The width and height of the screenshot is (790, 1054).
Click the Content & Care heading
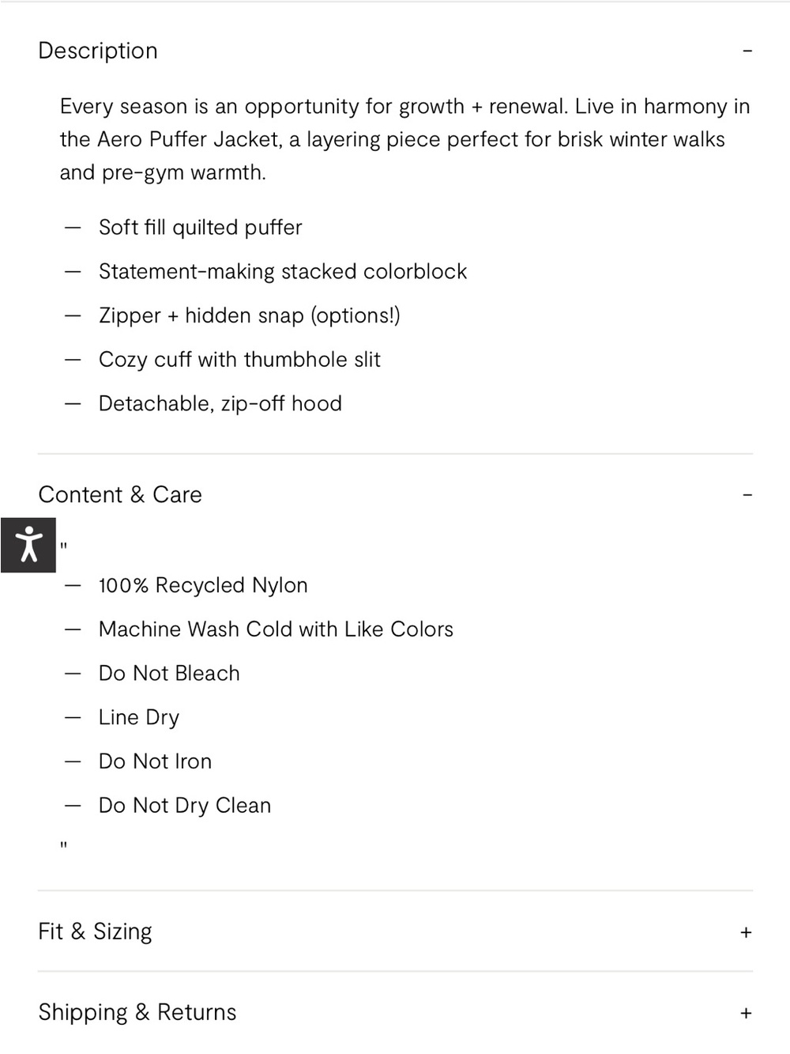pyautogui.click(x=120, y=495)
